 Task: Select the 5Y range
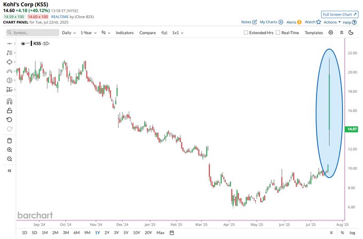(x=125, y=233)
